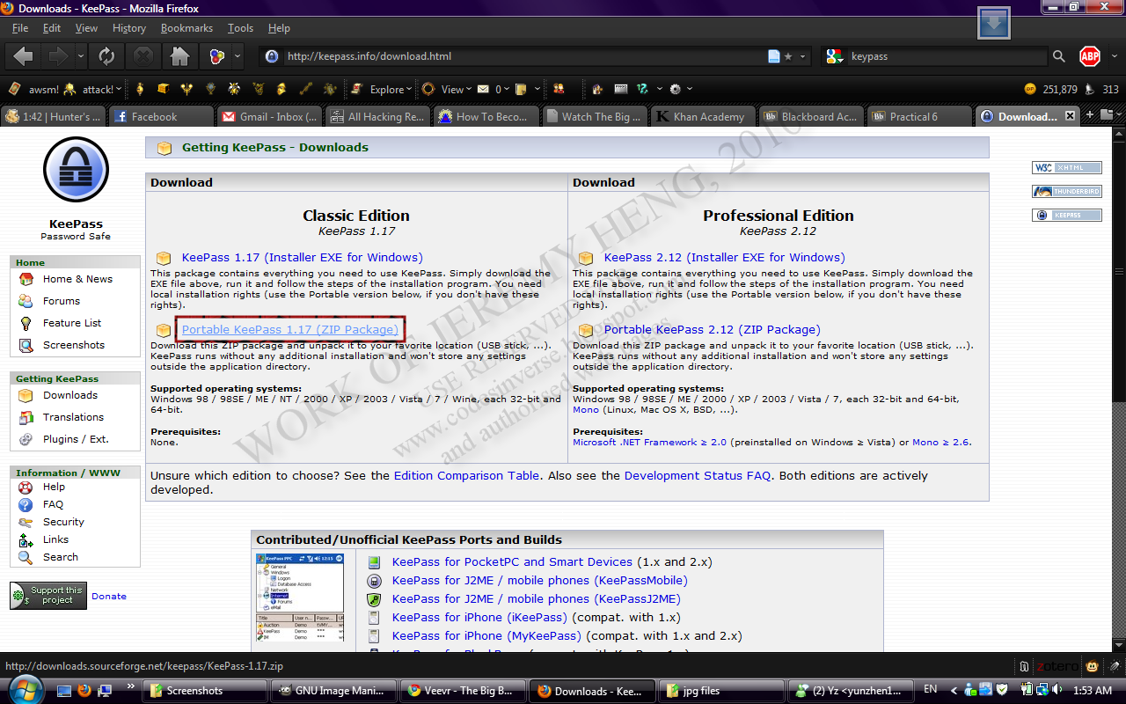The image size is (1126, 704).
Task: Download KeePass 1.17 Installer EXE
Action: pos(302,258)
